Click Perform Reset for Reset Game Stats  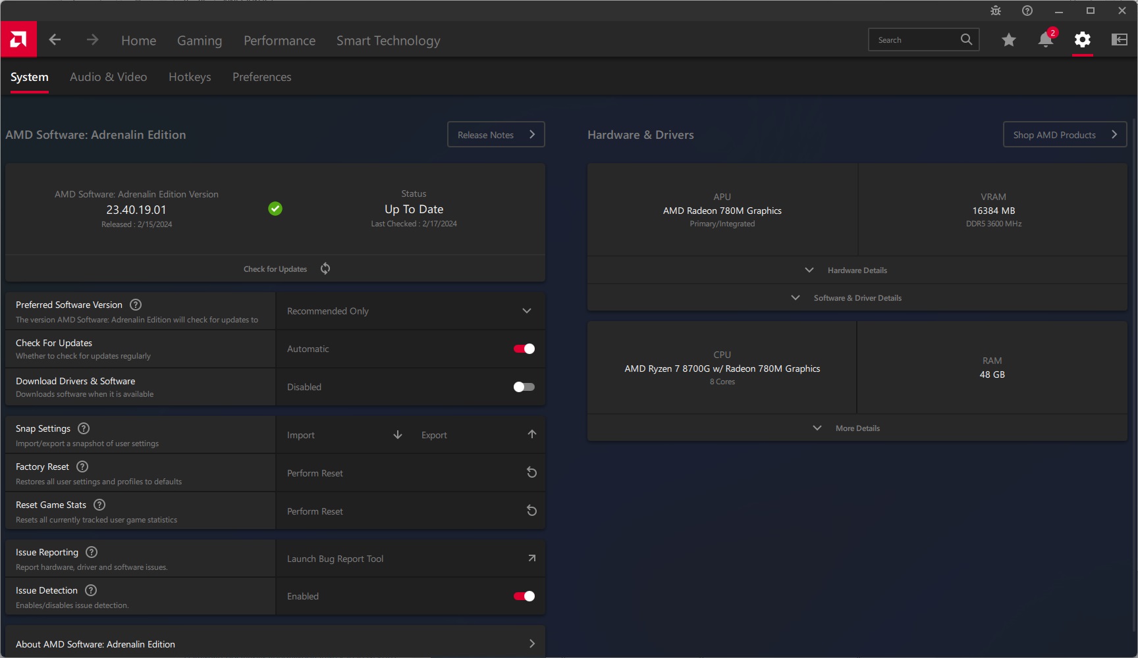pyautogui.click(x=315, y=511)
